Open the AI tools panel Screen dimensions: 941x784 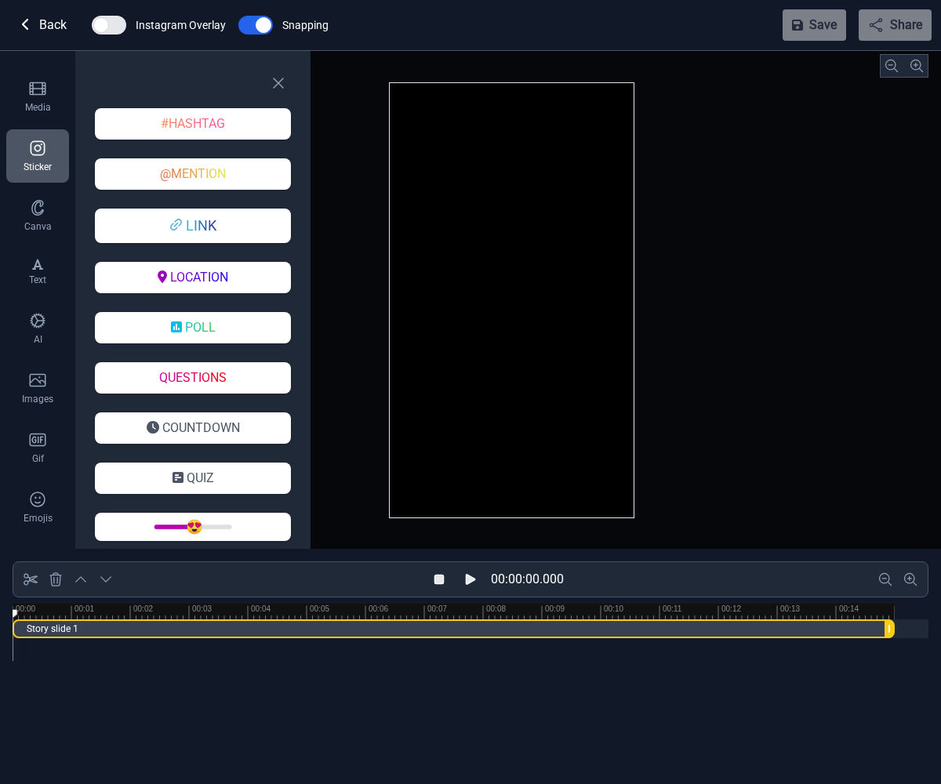click(37, 328)
